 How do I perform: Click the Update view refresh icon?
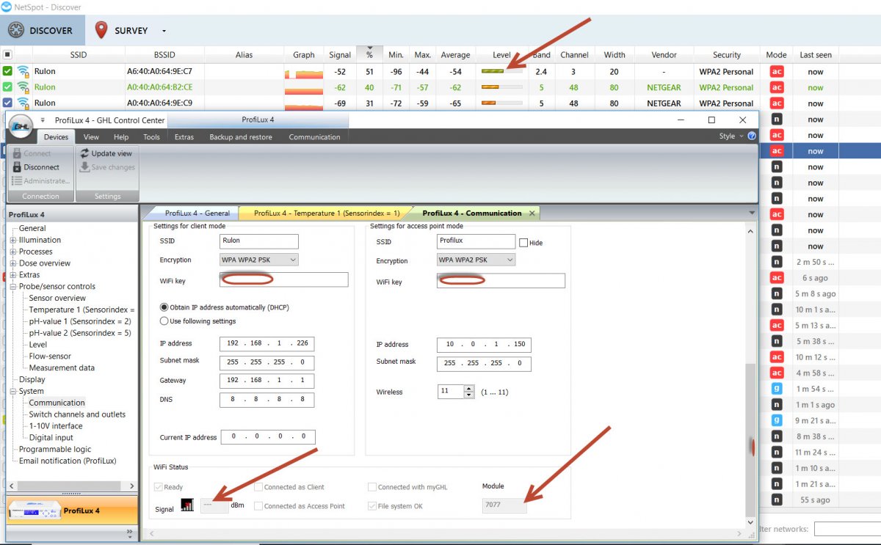coord(84,153)
